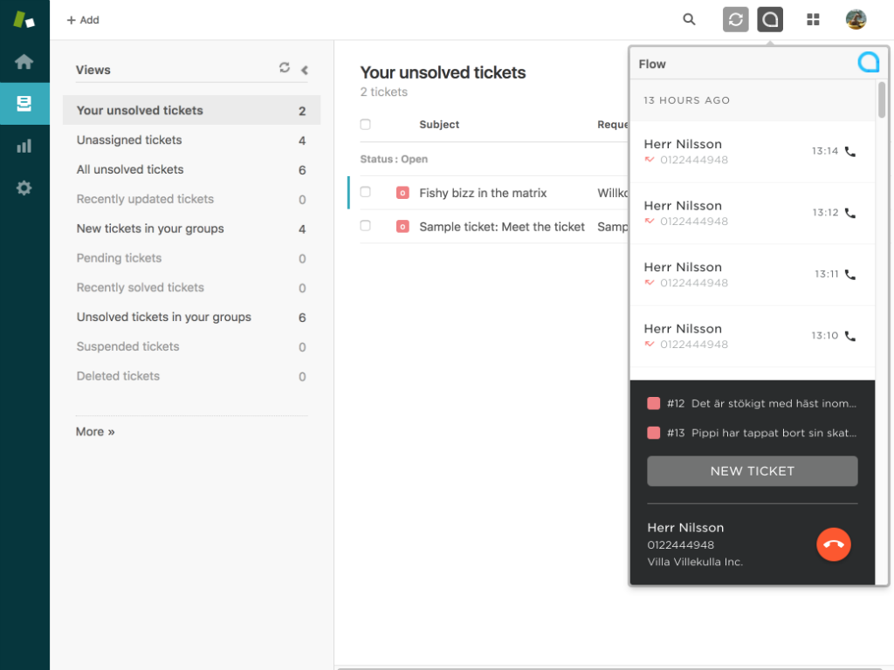
Task: Expand More views link
Action: [95, 432]
